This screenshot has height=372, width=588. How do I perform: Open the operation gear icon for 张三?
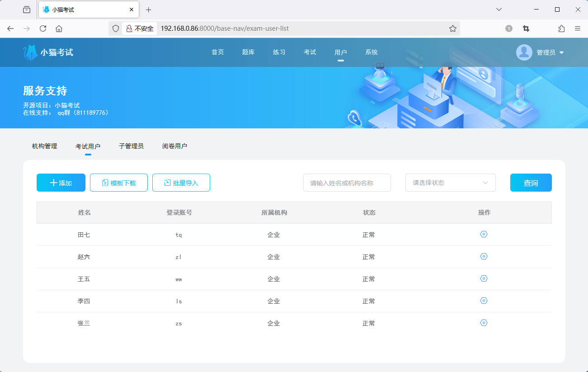pyautogui.click(x=484, y=323)
